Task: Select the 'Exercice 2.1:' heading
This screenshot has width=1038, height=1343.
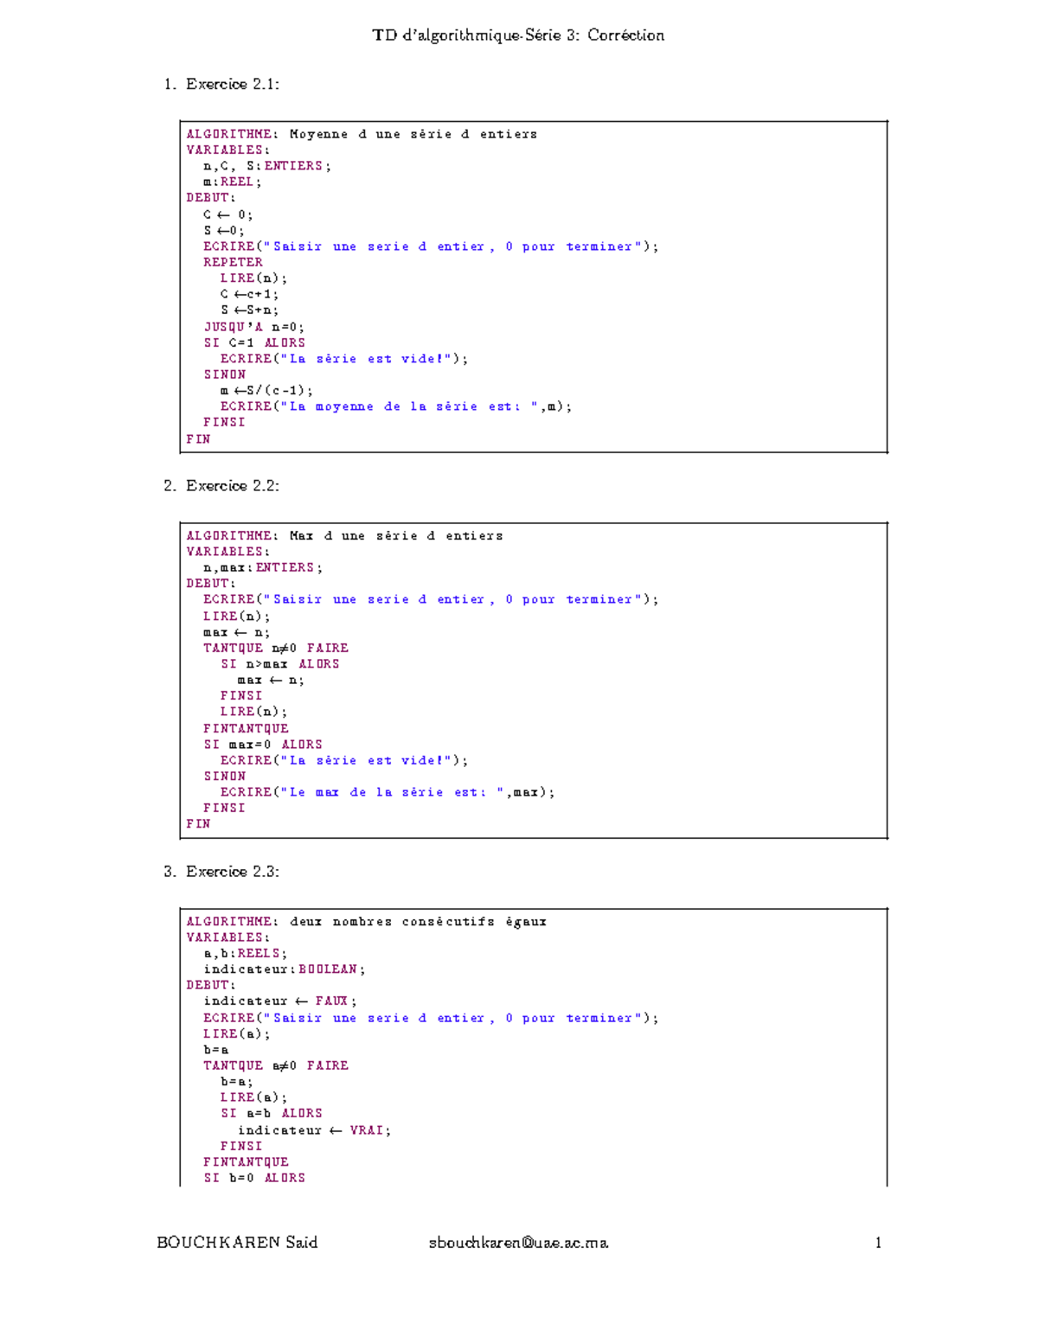Action: point(232,84)
